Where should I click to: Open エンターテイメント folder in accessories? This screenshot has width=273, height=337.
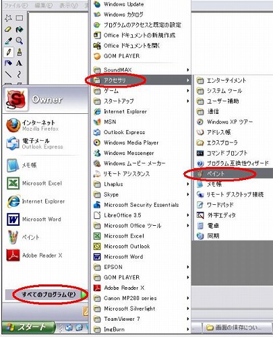234,80
